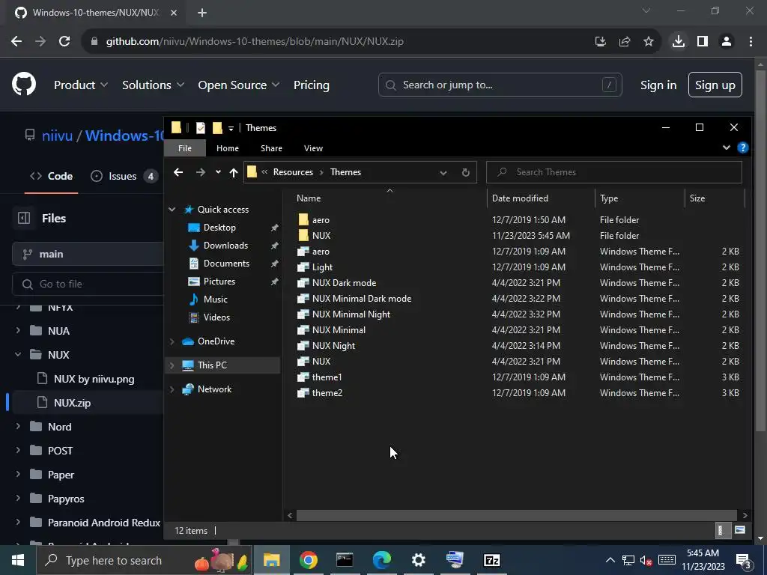Click Explorer up one level arrow

point(234,172)
